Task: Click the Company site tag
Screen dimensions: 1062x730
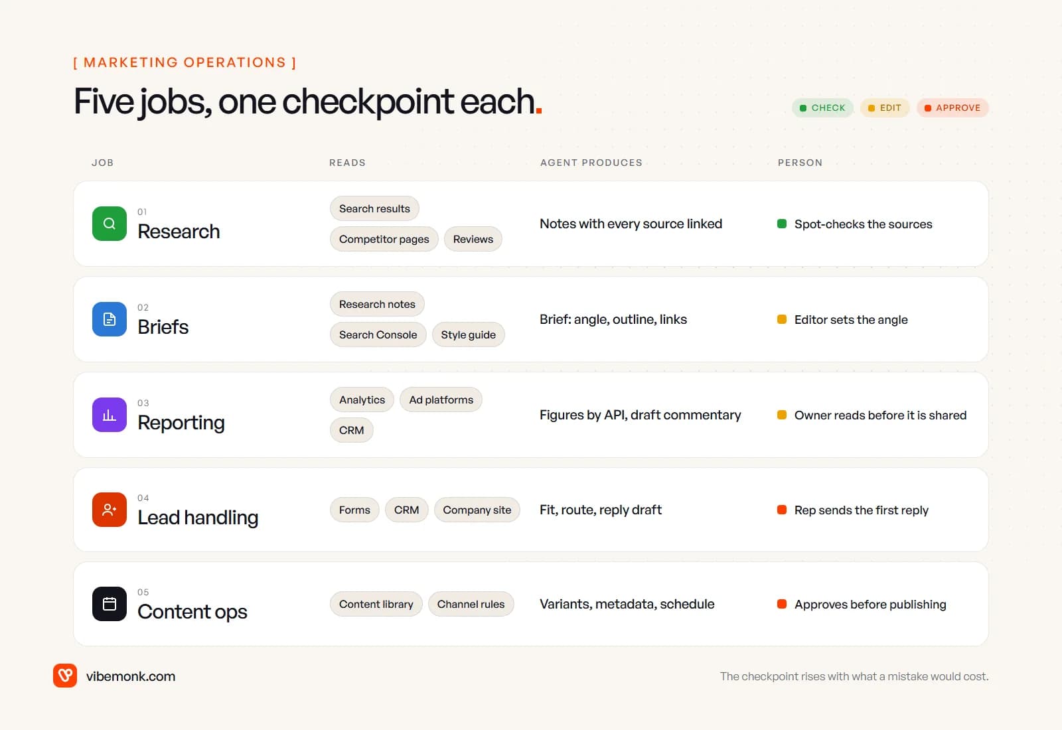Action: click(x=477, y=510)
